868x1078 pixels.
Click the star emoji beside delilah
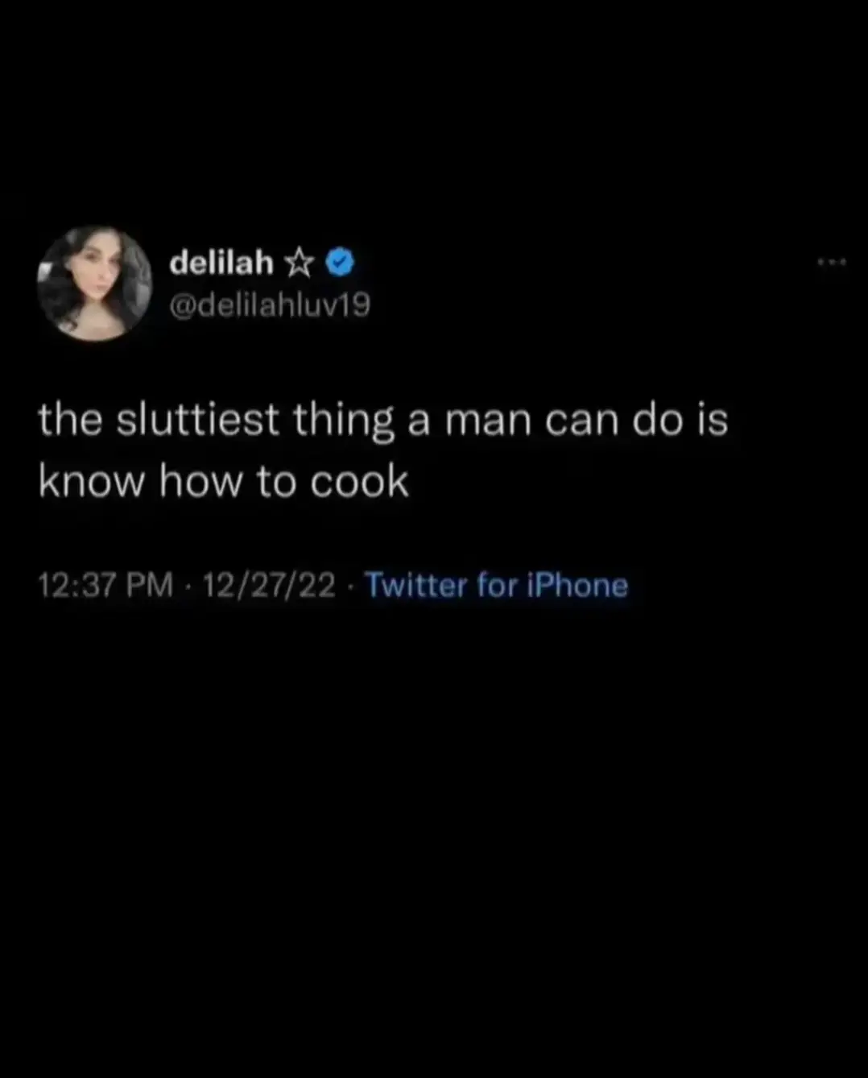(300, 261)
